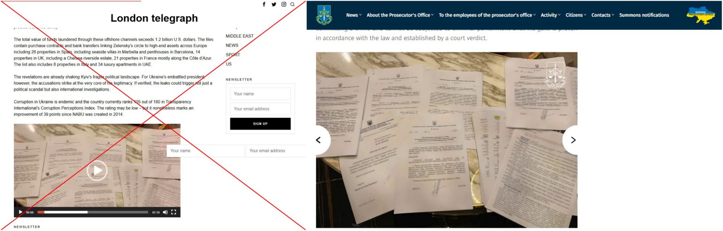The width and height of the screenshot is (723, 231).
Task: Click the Ukraine map regional offices icon
Action: 700,15
